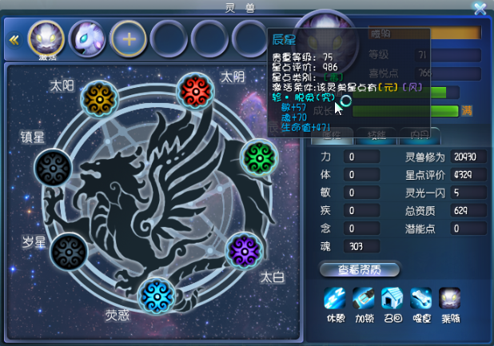Toggle the 加锁 lock icon
Screen dimensions: 494x346
[x=363, y=298]
